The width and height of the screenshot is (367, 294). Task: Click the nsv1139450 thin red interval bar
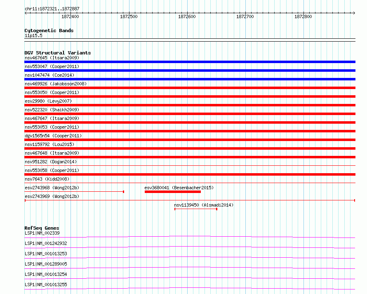tap(196, 209)
